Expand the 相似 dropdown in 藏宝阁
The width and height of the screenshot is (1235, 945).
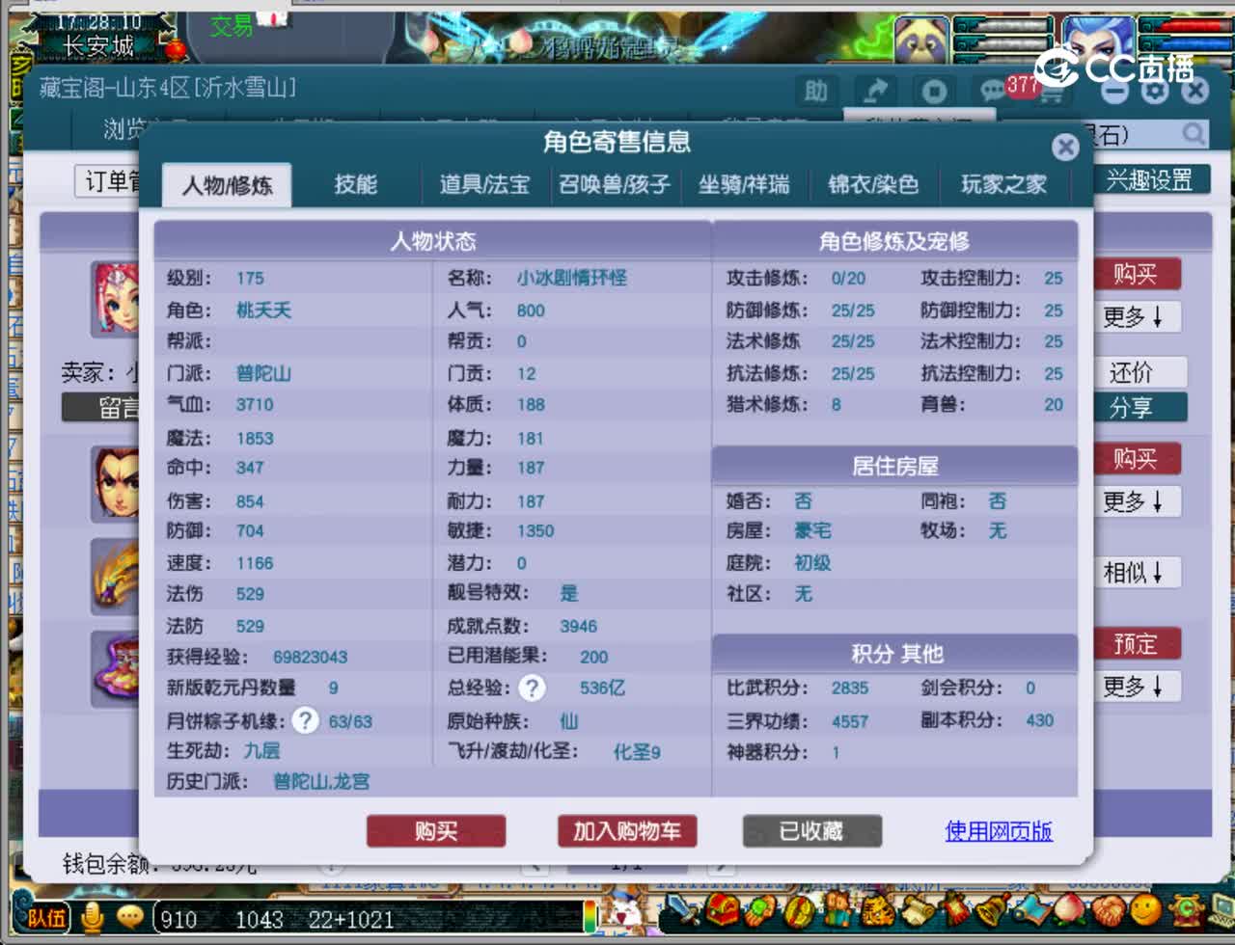point(1137,573)
